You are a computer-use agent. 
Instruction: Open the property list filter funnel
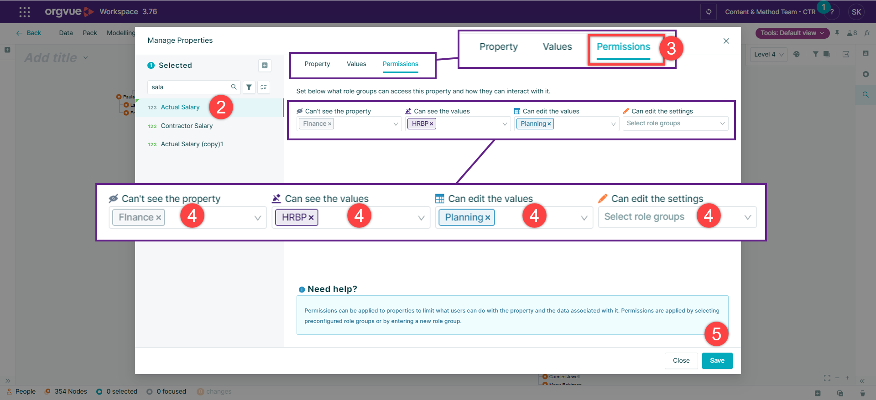point(249,87)
